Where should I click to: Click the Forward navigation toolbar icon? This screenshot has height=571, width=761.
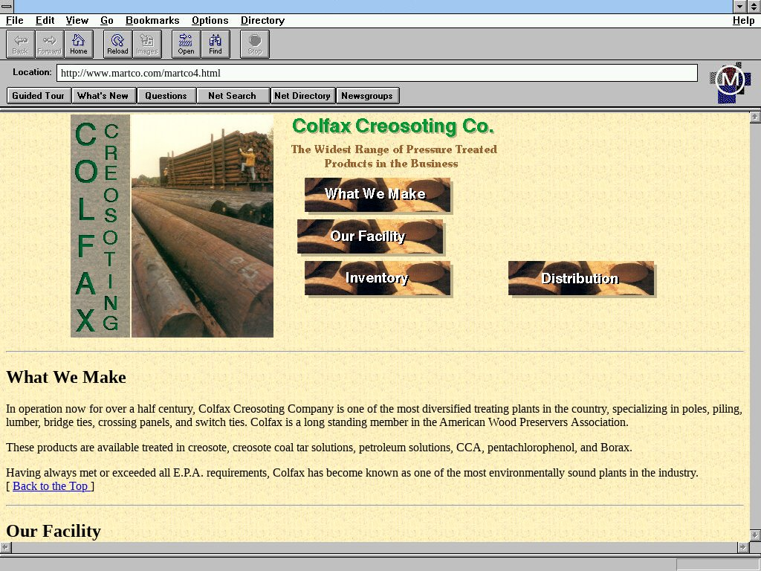pyautogui.click(x=49, y=44)
